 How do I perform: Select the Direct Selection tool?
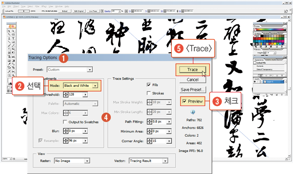pyautogui.click(x=13, y=31)
